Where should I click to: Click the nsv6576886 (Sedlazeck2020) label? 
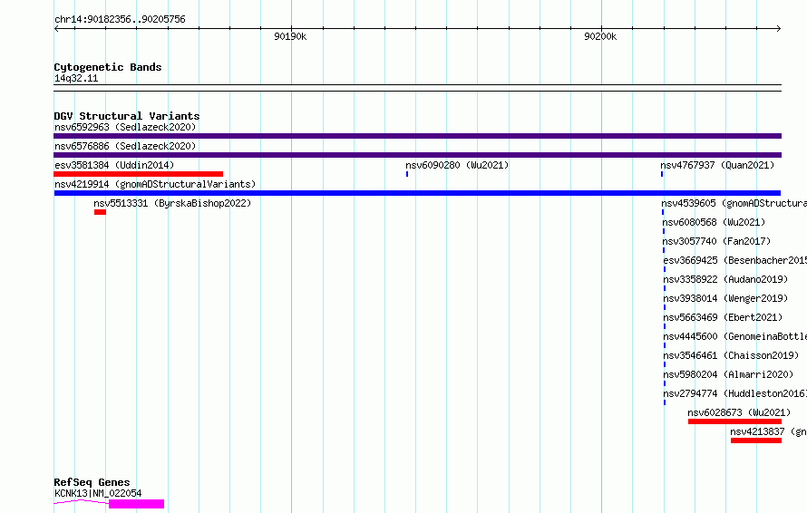coord(125,146)
